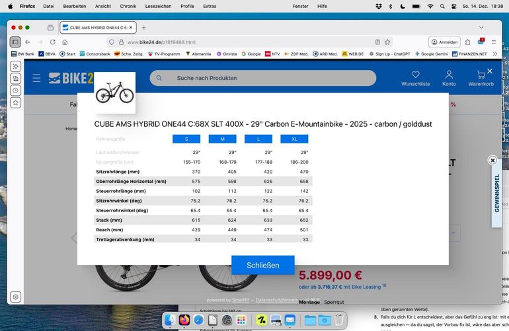The width and height of the screenshot is (509, 331).
Task: Open the Firefox home page
Action: click(x=65, y=42)
